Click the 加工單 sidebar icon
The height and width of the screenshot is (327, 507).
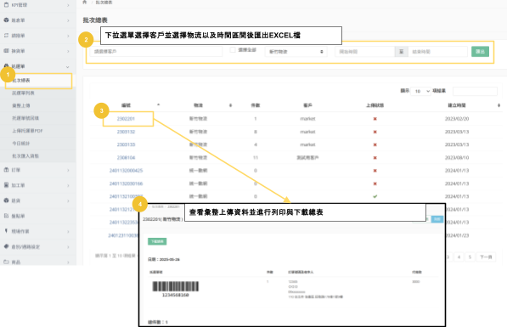(6, 185)
